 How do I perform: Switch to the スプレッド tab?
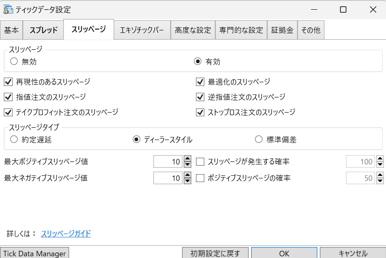[x=43, y=30]
